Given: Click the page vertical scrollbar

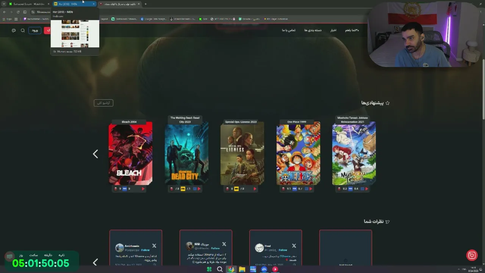Looking at the screenshot, I should 483,89.
